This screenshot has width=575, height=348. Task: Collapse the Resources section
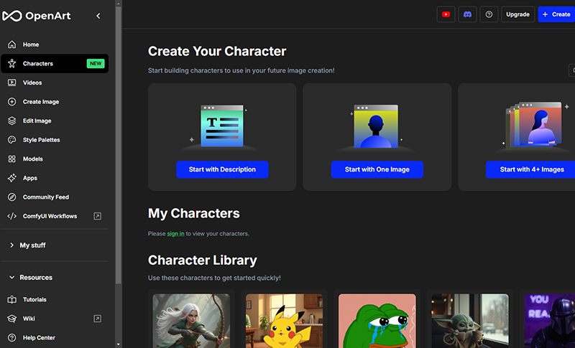[x=32, y=278]
